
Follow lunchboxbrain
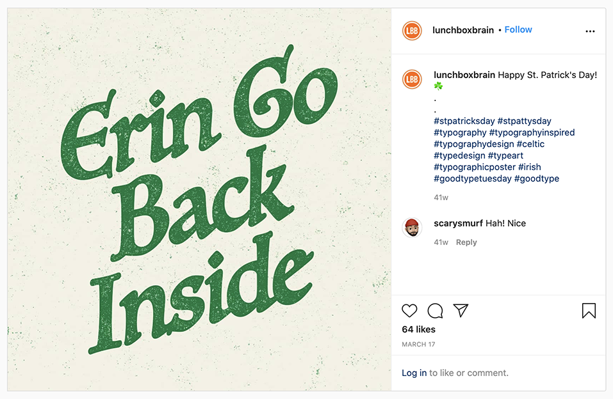tap(518, 29)
